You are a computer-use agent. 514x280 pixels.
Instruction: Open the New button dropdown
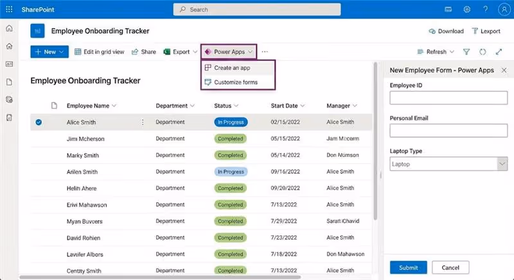(x=49, y=52)
